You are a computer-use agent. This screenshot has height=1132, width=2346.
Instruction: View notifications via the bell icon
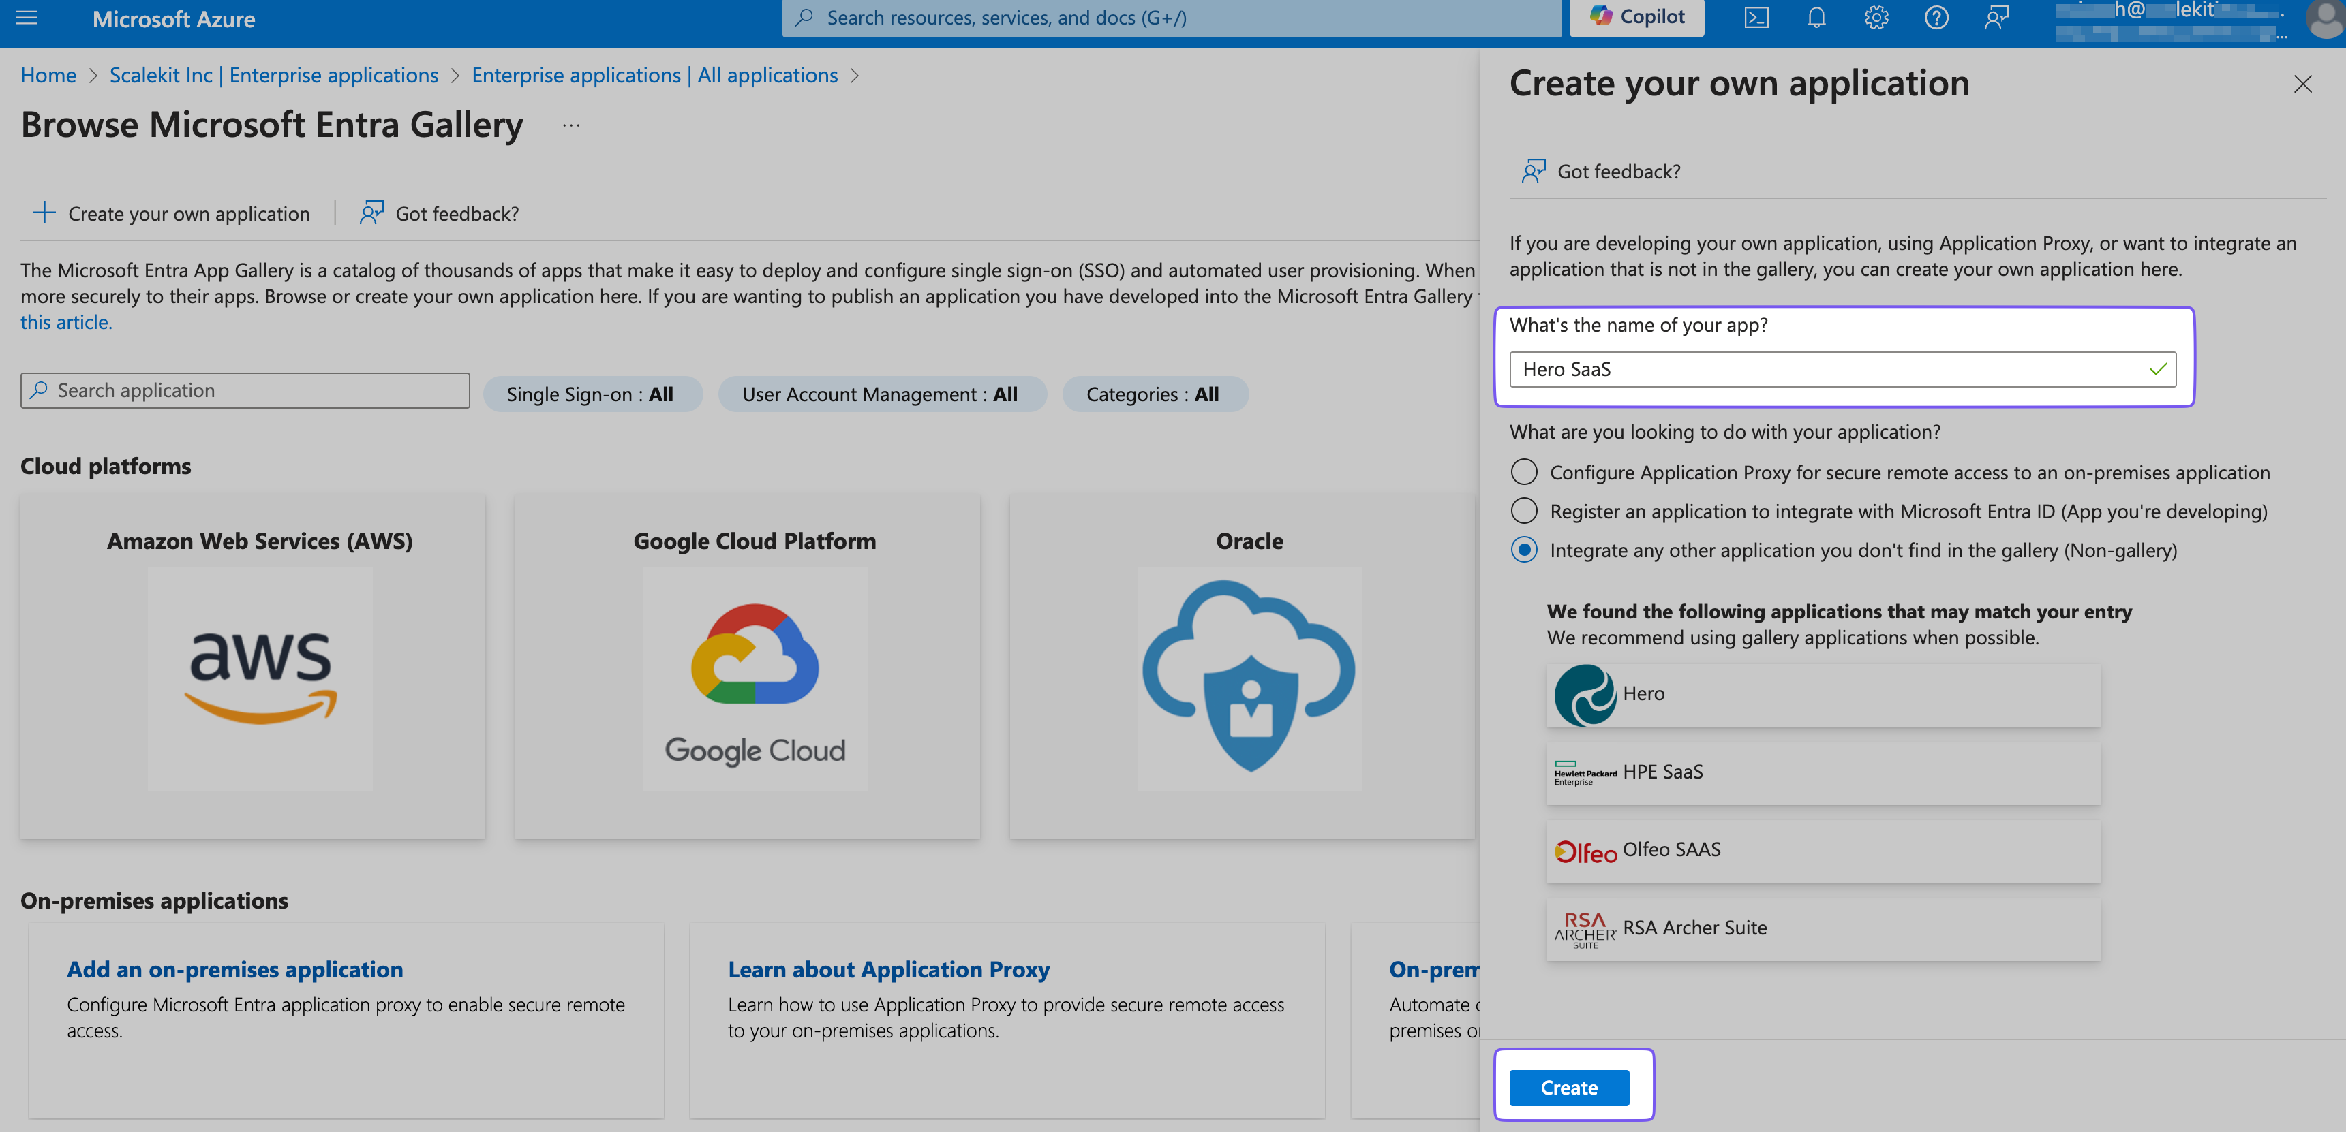coord(1817,17)
